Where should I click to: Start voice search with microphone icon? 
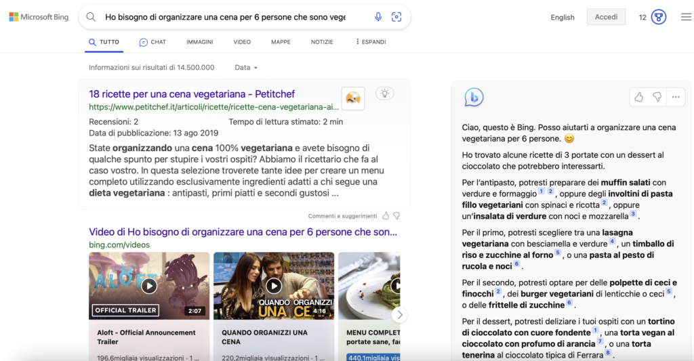378,17
